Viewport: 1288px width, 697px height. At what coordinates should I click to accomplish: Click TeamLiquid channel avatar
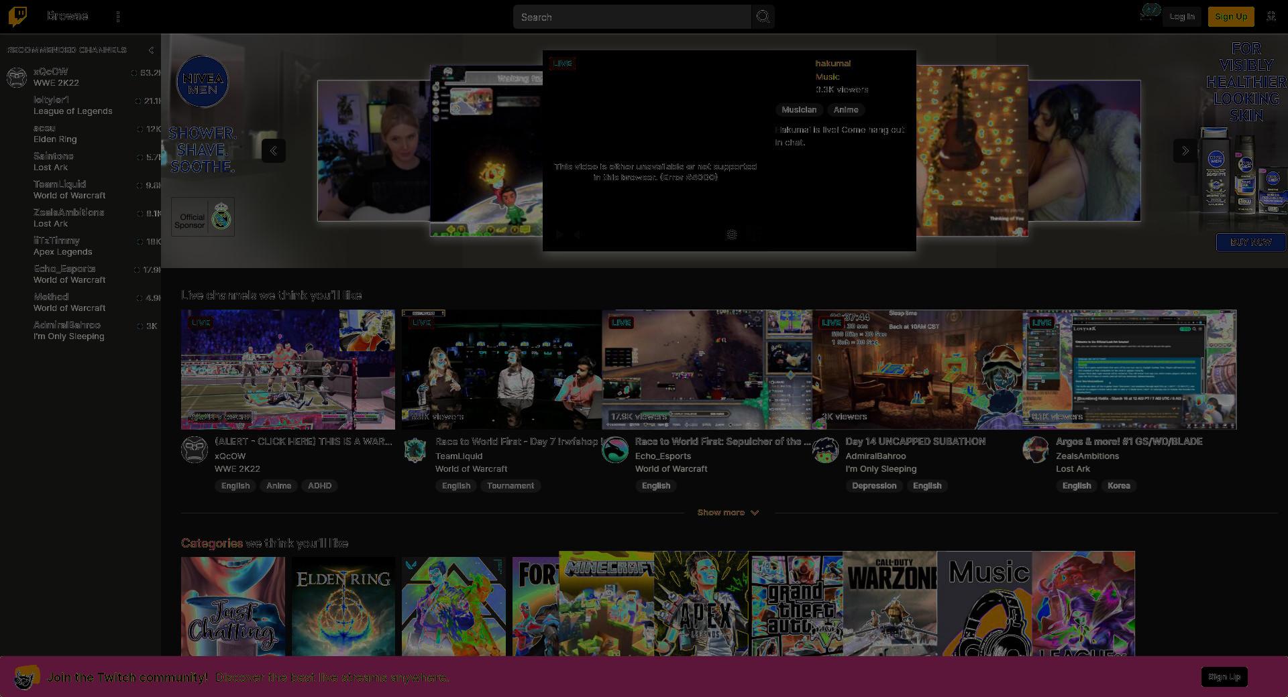pos(415,450)
